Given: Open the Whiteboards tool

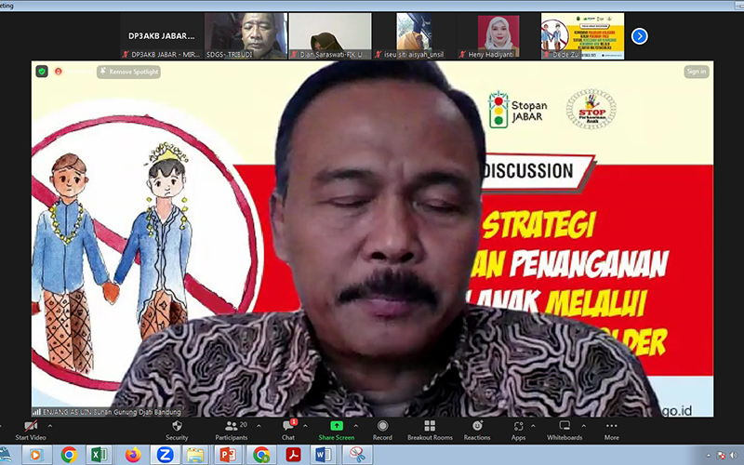Looking at the screenshot, I should pyautogui.click(x=565, y=427).
